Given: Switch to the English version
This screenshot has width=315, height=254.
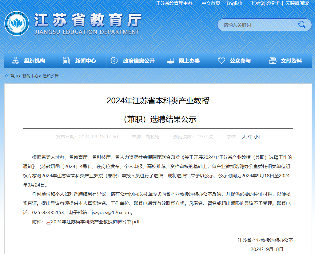Looking at the screenshot, I should coord(234,3).
